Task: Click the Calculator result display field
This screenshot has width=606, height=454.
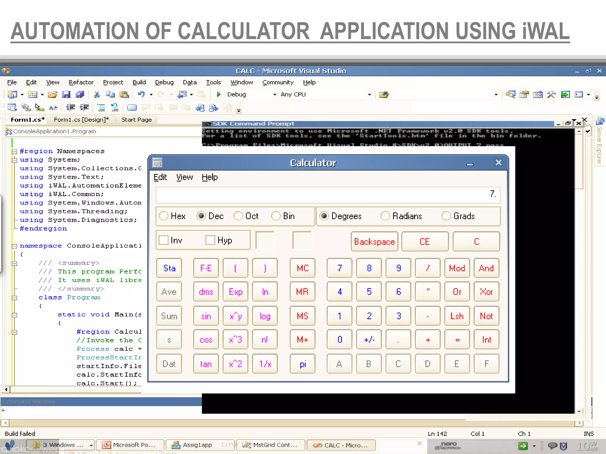Action: (328, 194)
